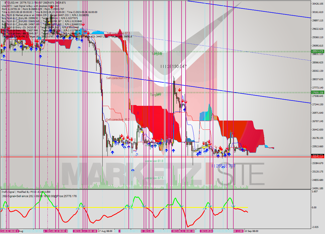The image size is (325, 234).
Task: Click 29360.110 on the price axis
Action: pos(318,37)
